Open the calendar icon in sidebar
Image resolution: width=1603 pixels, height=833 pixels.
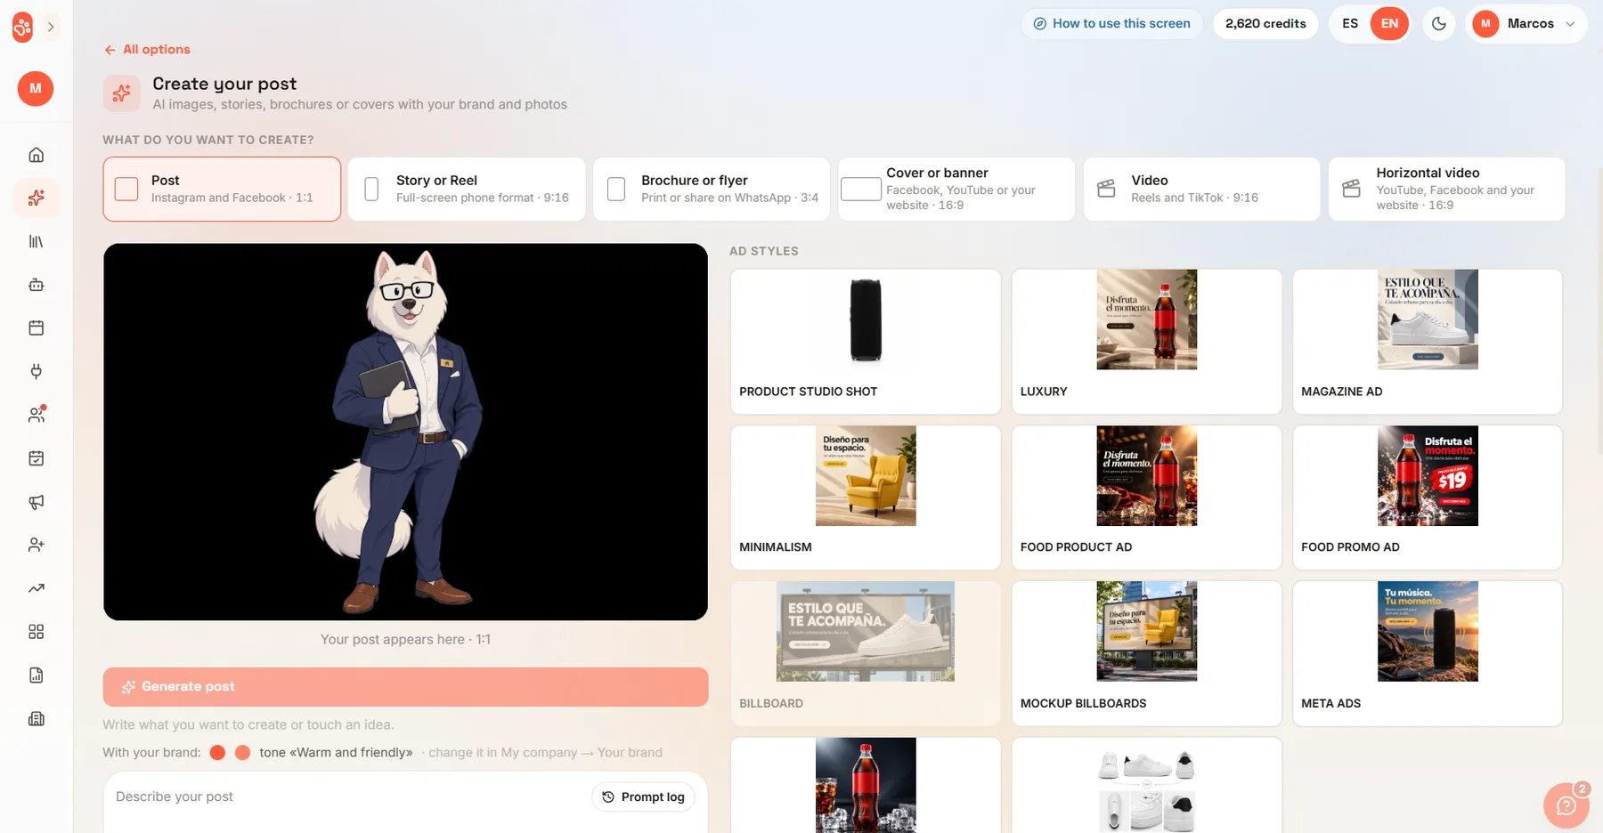36,328
